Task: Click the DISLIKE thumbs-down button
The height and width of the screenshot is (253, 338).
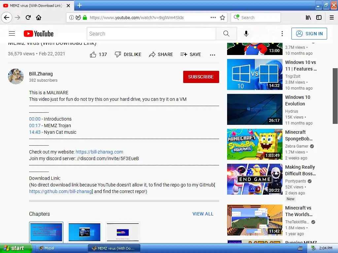Action: tap(128, 54)
